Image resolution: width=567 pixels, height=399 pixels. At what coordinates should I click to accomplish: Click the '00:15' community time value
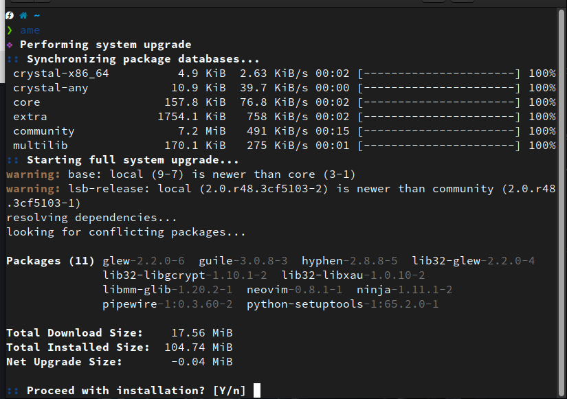pyautogui.click(x=333, y=131)
